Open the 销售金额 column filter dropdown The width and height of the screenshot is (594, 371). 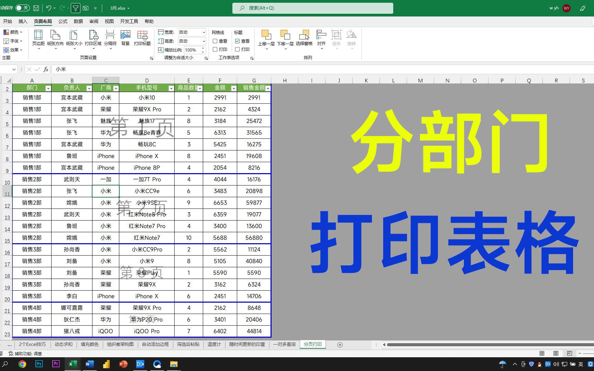(x=268, y=88)
